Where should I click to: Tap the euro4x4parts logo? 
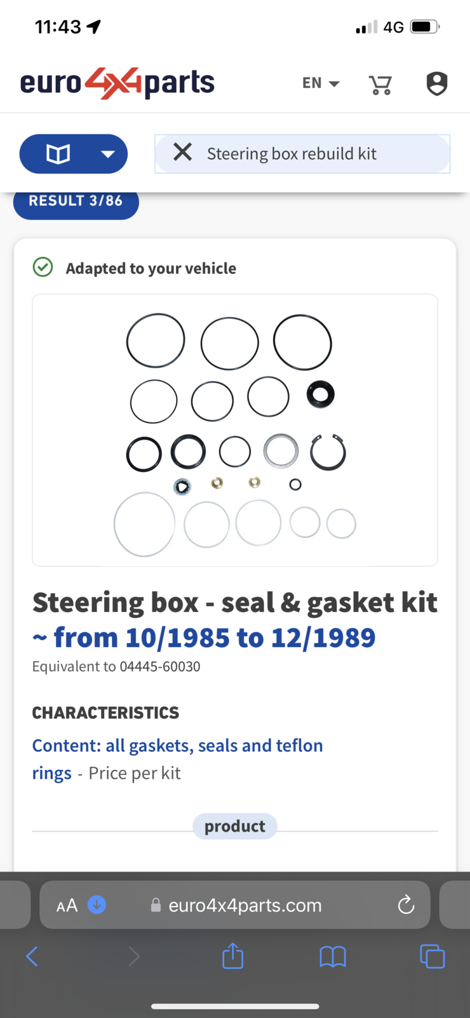(x=117, y=83)
